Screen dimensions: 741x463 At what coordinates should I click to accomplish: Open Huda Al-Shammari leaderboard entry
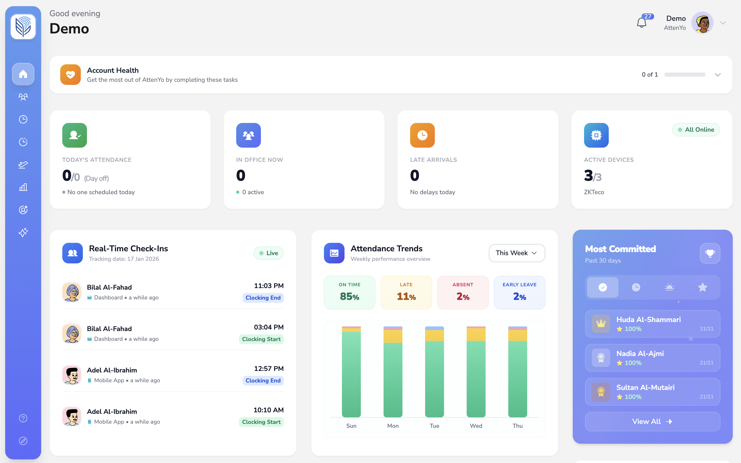tap(652, 324)
